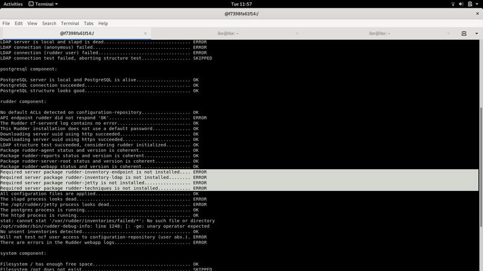
Task: Click highlighted line about rudder-techniques
Action: (103, 188)
